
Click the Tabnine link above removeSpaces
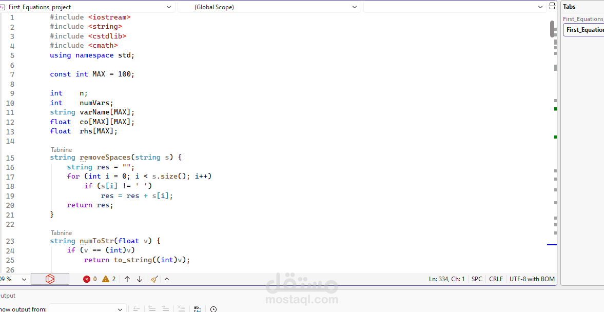coord(61,149)
